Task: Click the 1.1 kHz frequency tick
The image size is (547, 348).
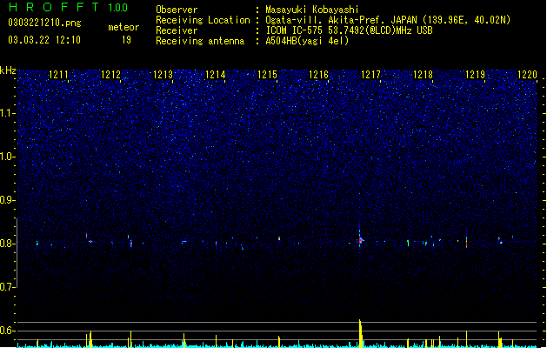Action: (x=8, y=113)
